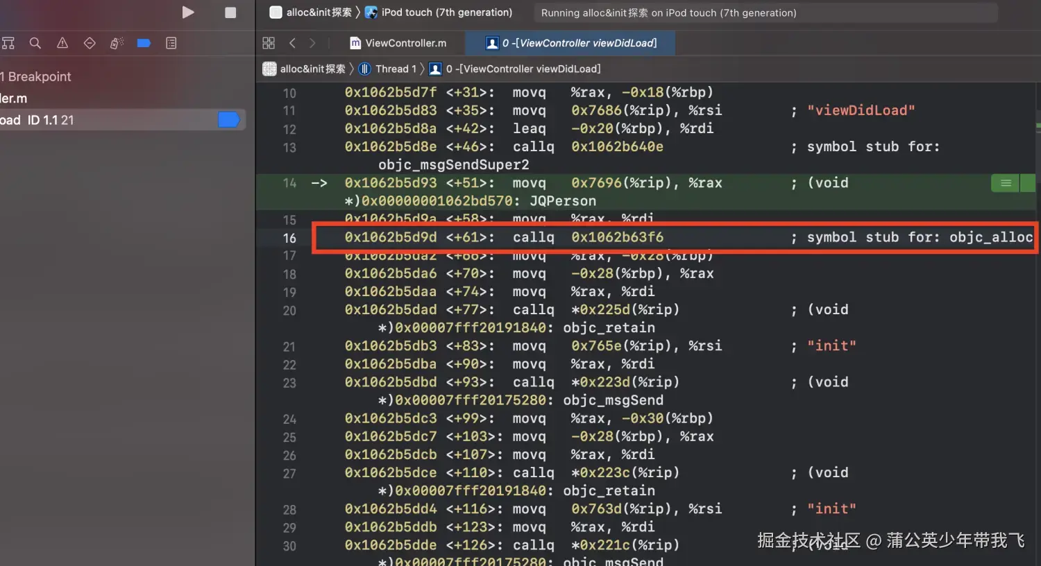Open the alloc&init探索 jump bar item
This screenshot has width=1041, height=566.
pyautogui.click(x=304, y=69)
